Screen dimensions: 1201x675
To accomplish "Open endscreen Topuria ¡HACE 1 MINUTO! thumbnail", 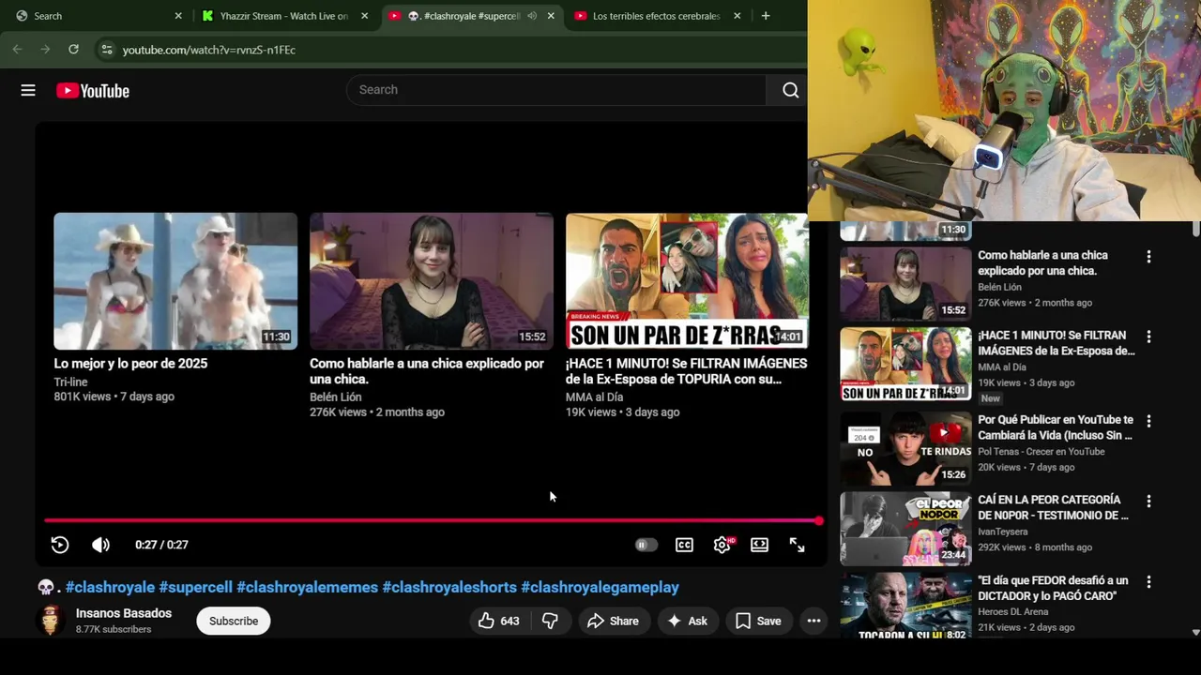I will pos(687,281).
